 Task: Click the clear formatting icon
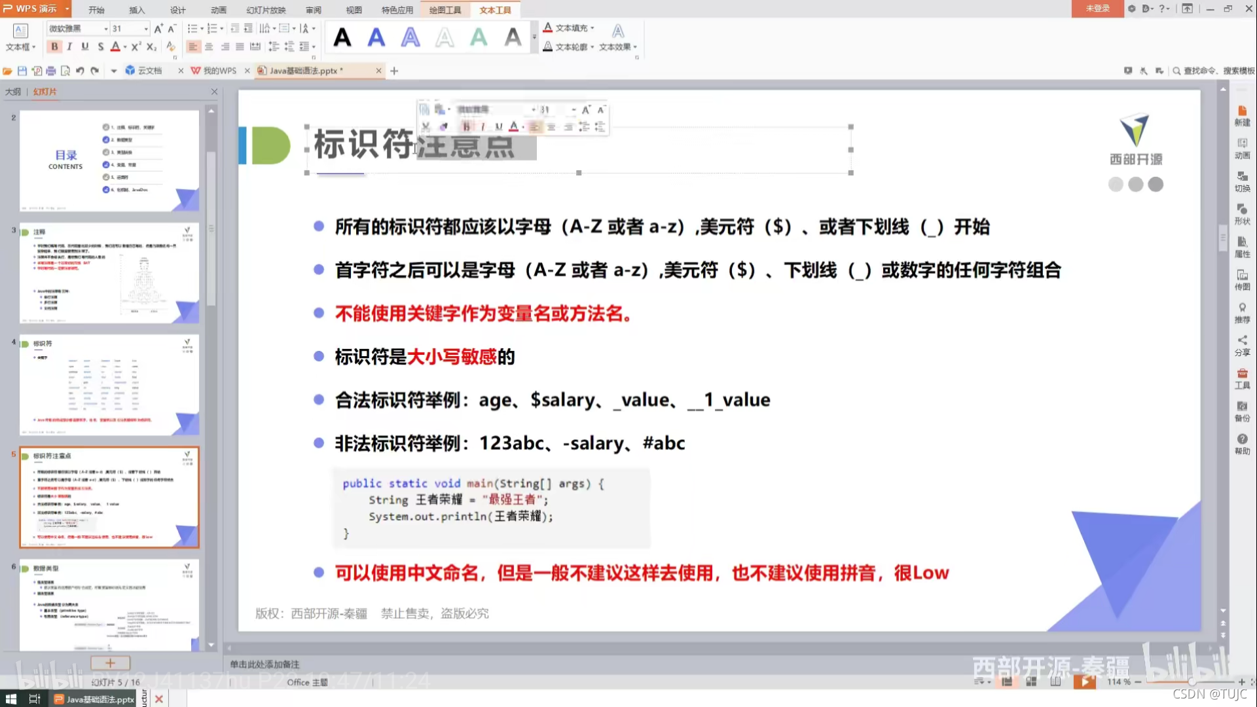tap(170, 46)
